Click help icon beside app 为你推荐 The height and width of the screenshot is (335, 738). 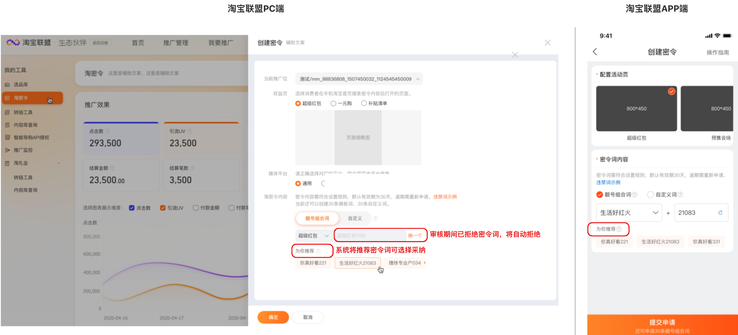pyautogui.click(x=619, y=229)
